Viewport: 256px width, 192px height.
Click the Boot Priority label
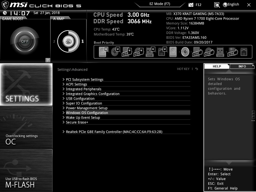coord(104,42)
